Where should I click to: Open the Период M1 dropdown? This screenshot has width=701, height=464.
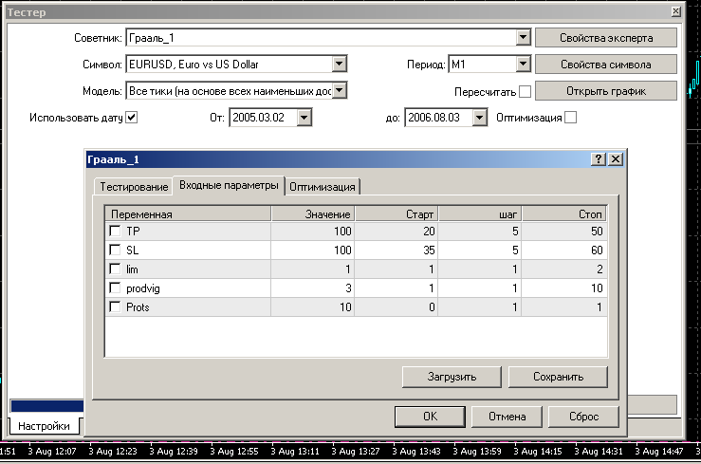coord(523,65)
